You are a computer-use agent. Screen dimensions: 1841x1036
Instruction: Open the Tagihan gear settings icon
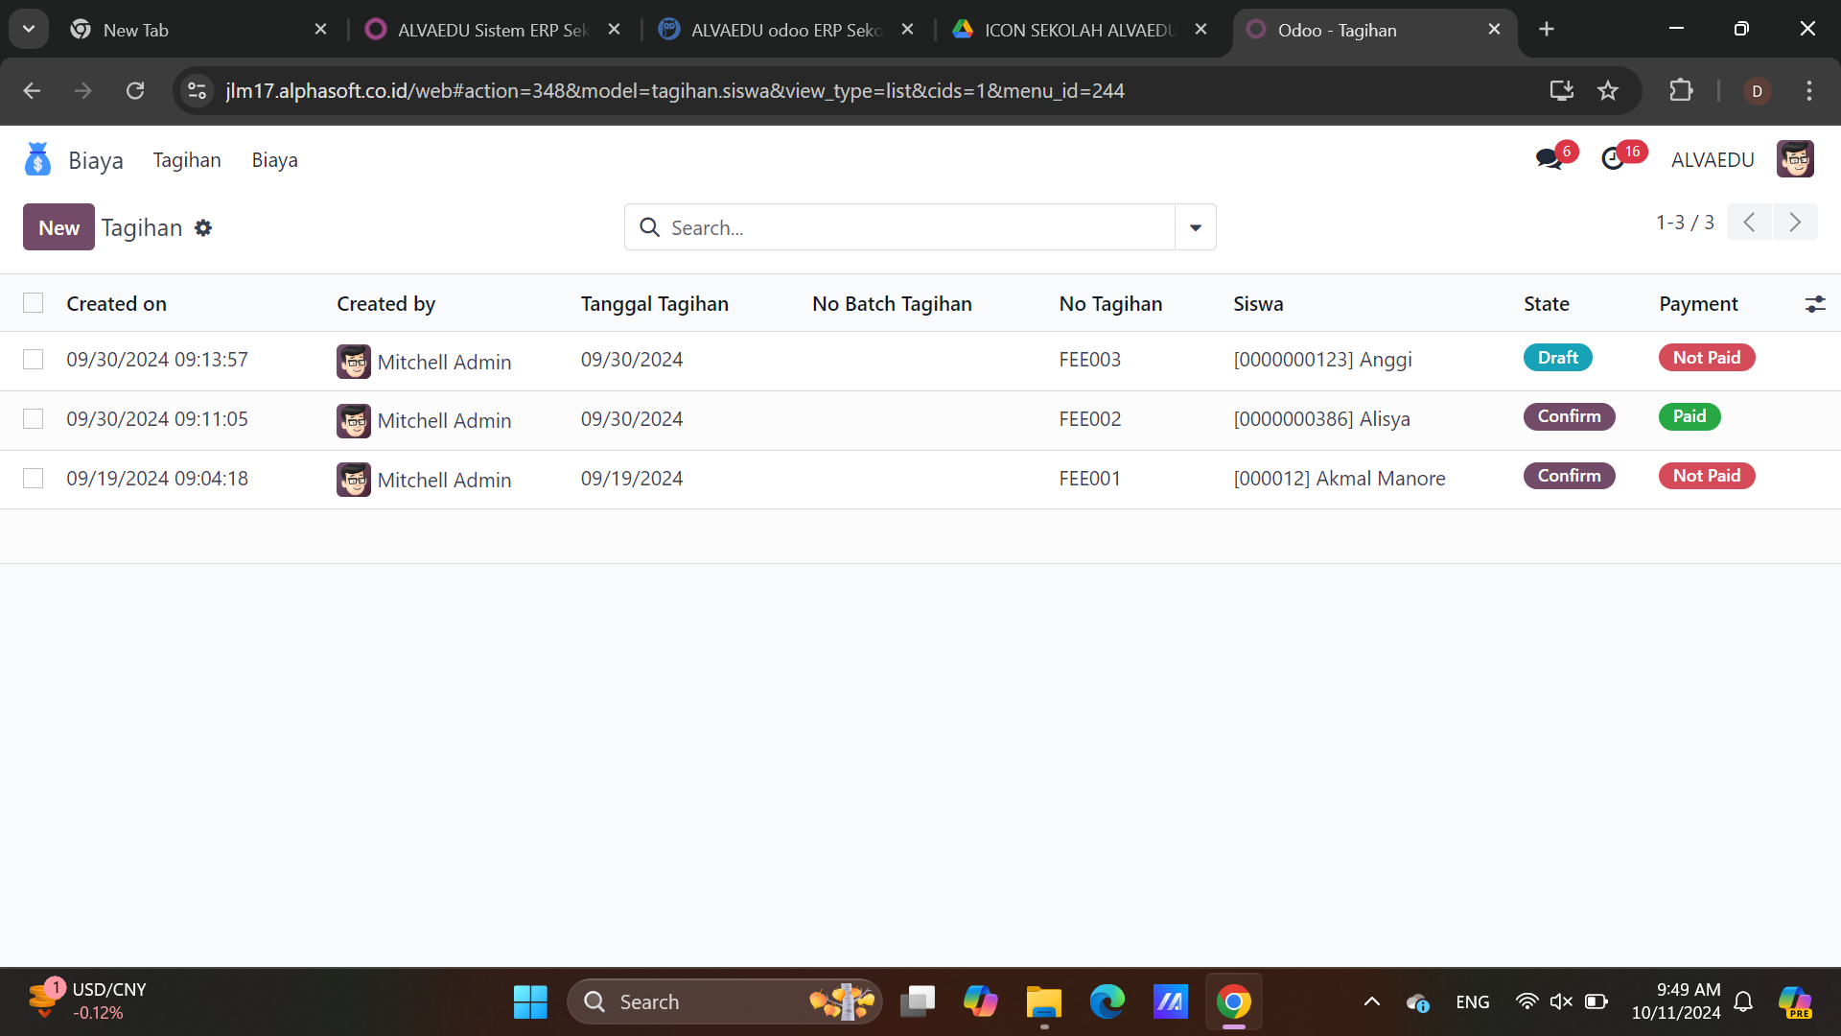[203, 228]
